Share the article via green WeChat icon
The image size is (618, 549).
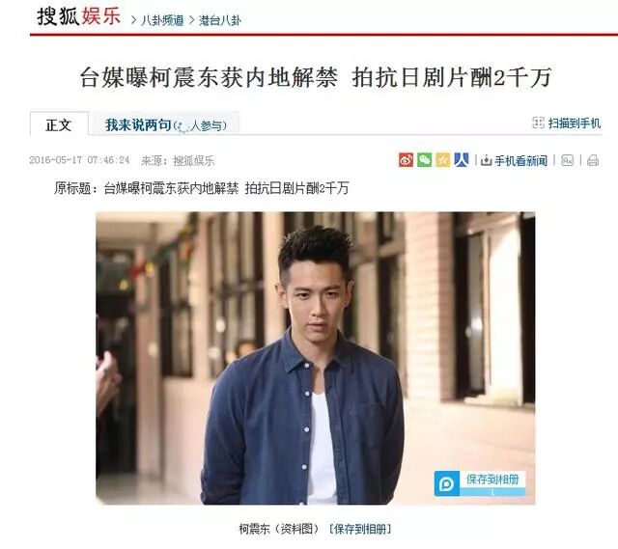(x=425, y=160)
